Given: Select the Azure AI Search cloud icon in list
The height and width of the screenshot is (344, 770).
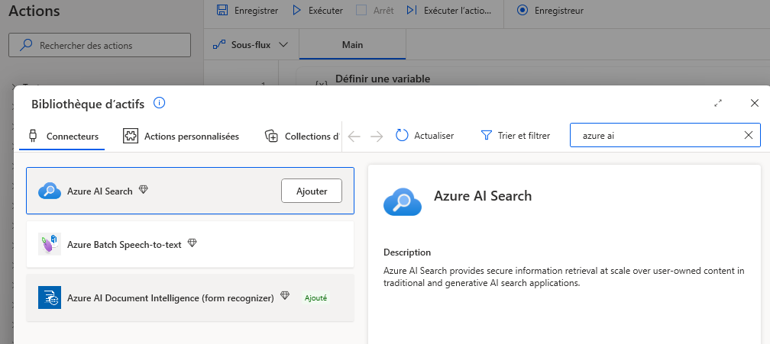Looking at the screenshot, I should click(x=50, y=191).
